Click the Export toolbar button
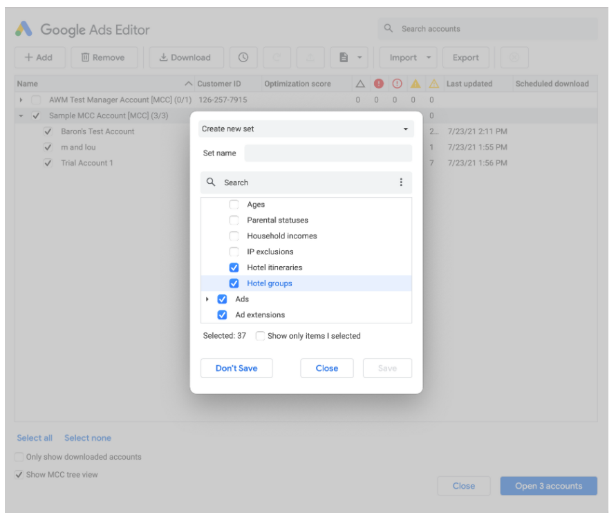The height and width of the screenshot is (517, 616). click(465, 57)
